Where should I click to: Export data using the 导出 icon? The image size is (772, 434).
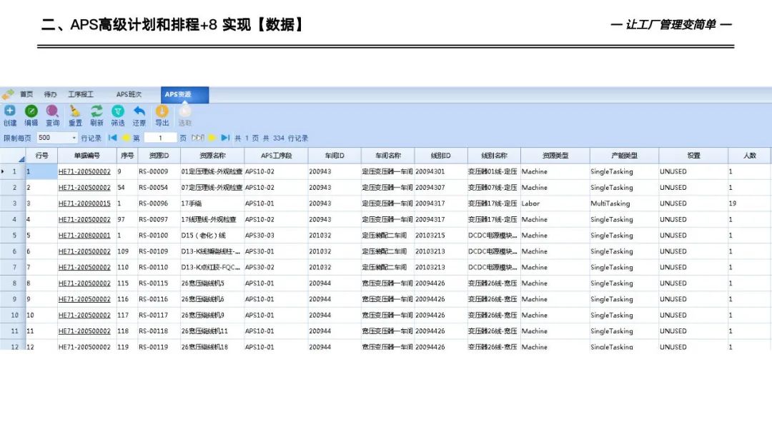coord(162,111)
